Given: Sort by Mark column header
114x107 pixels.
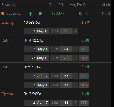Looking at the screenshot, I should (106, 5).
